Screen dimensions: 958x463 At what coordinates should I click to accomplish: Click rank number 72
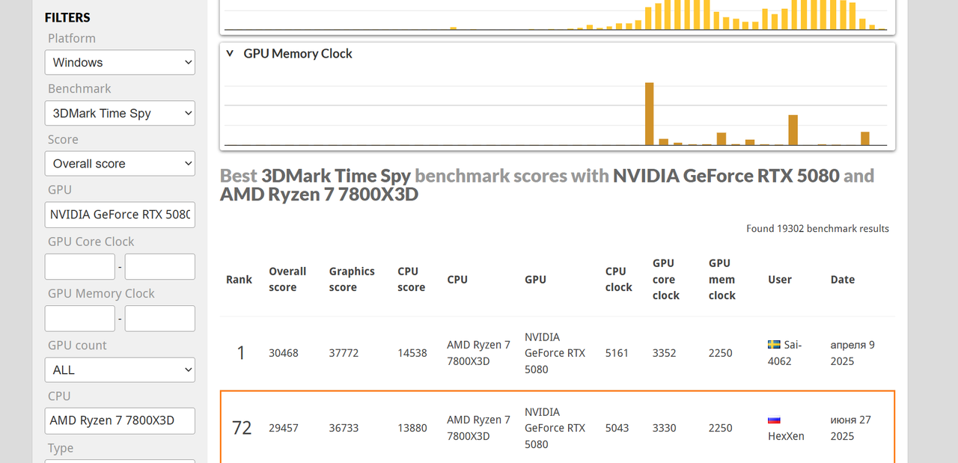pos(242,428)
